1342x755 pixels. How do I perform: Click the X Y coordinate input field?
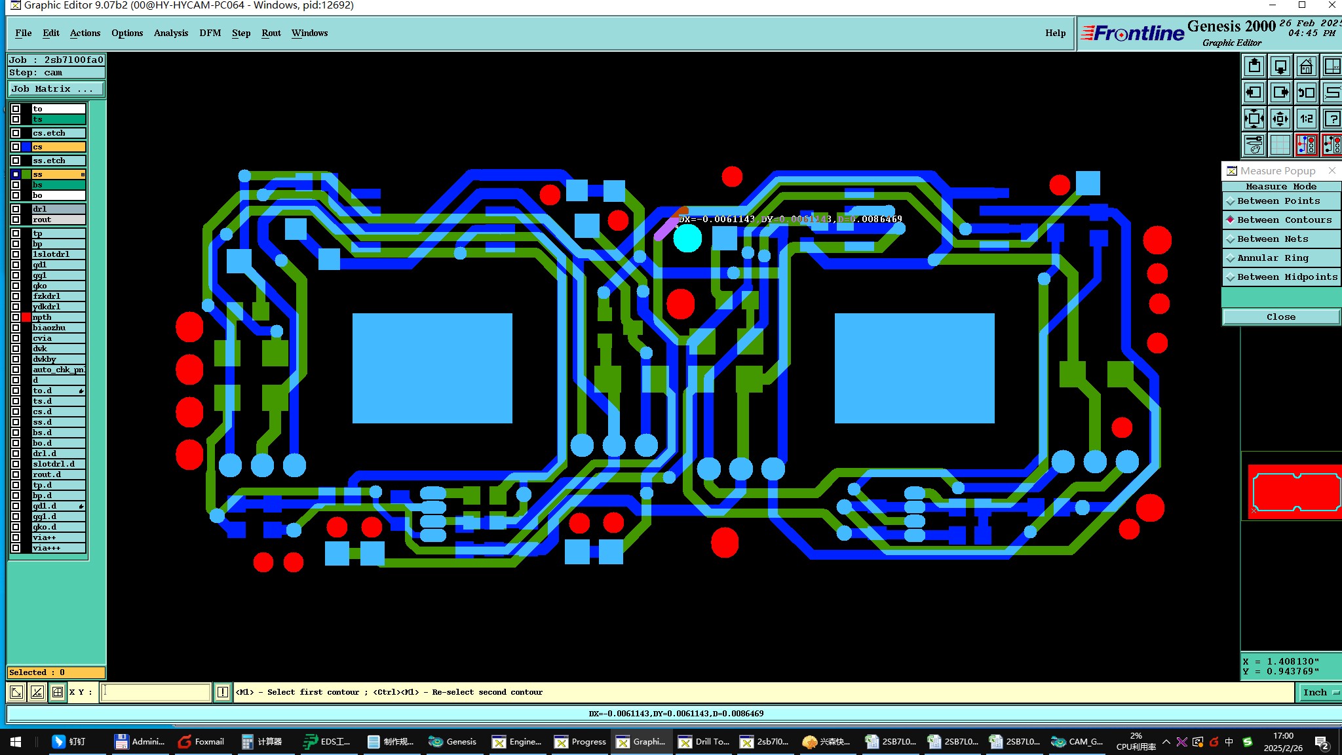coord(156,692)
